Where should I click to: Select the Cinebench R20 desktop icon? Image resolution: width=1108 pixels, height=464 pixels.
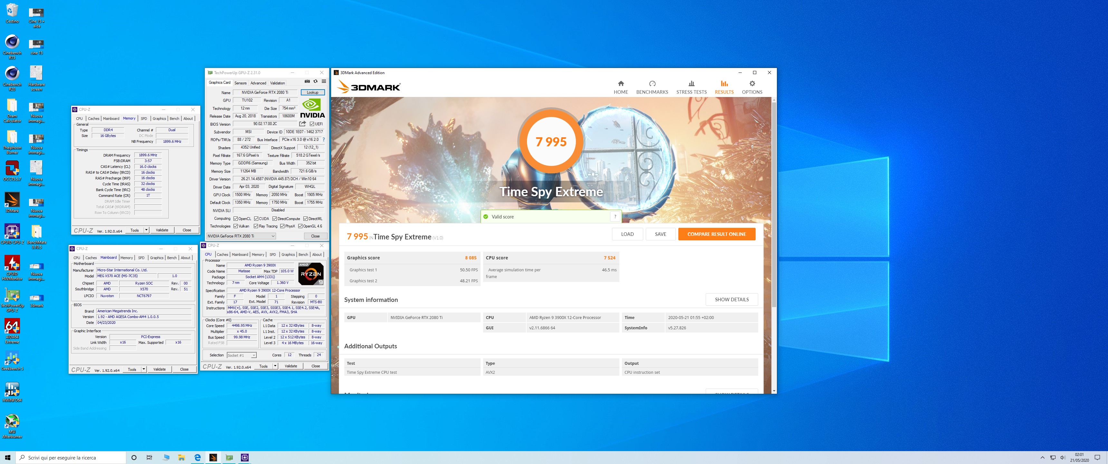pyautogui.click(x=12, y=78)
